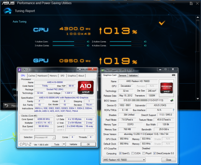This screenshot has height=165, width=201.
Task: Click the CPU up arrow indicator
Action: (x=100, y=31)
